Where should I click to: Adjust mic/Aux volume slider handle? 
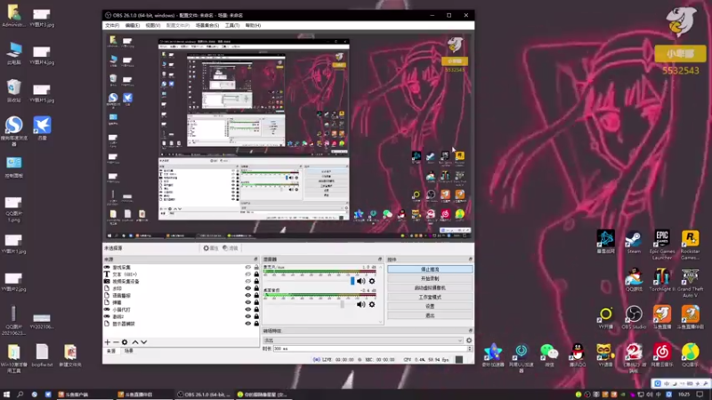pos(352,281)
